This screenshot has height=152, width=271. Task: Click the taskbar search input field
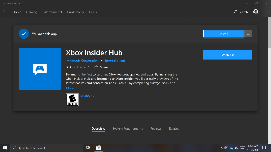[47, 148]
